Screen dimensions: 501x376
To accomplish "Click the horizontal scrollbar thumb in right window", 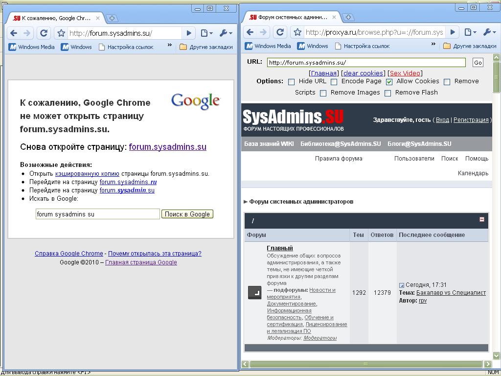I will point(366,364).
